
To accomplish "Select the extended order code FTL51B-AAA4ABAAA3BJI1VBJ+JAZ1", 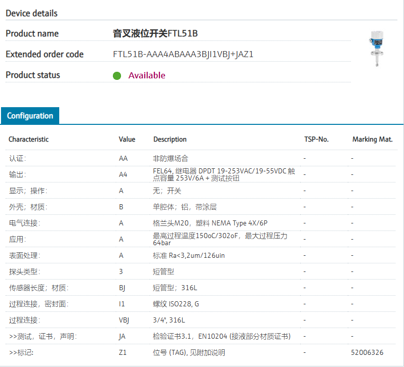I will 183,54.
